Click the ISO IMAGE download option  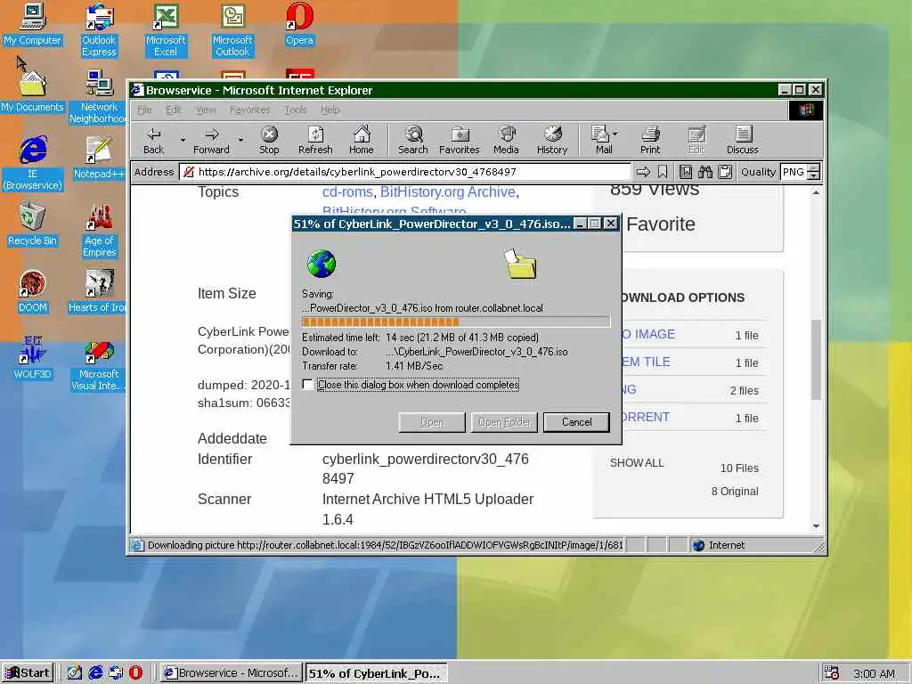648,335
